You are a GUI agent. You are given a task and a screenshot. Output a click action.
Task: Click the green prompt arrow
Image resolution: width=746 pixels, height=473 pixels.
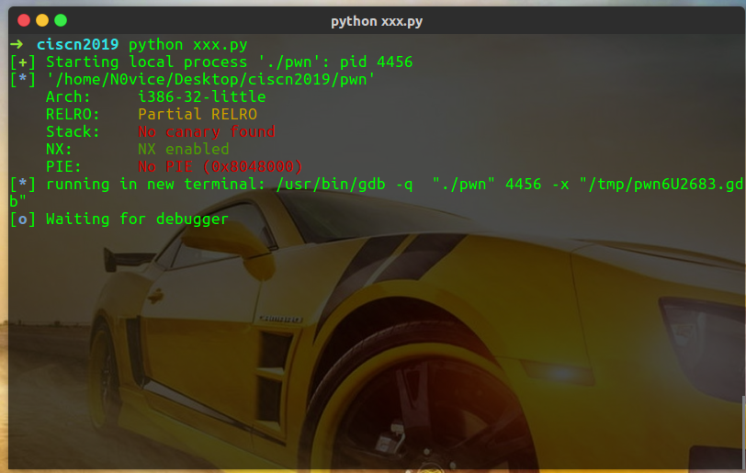tap(17, 44)
